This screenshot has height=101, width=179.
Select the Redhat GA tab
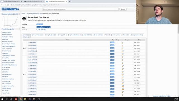click(x=88, y=35)
